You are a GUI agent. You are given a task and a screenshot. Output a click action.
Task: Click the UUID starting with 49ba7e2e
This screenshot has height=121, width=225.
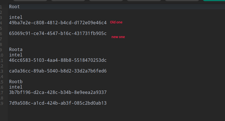pos(58,23)
